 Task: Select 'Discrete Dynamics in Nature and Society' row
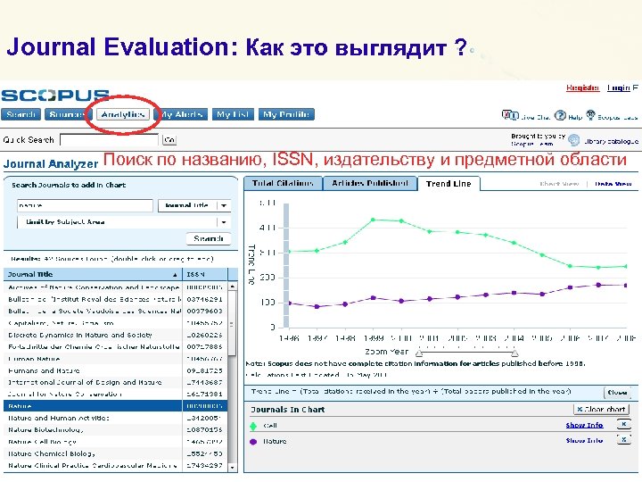115,335
